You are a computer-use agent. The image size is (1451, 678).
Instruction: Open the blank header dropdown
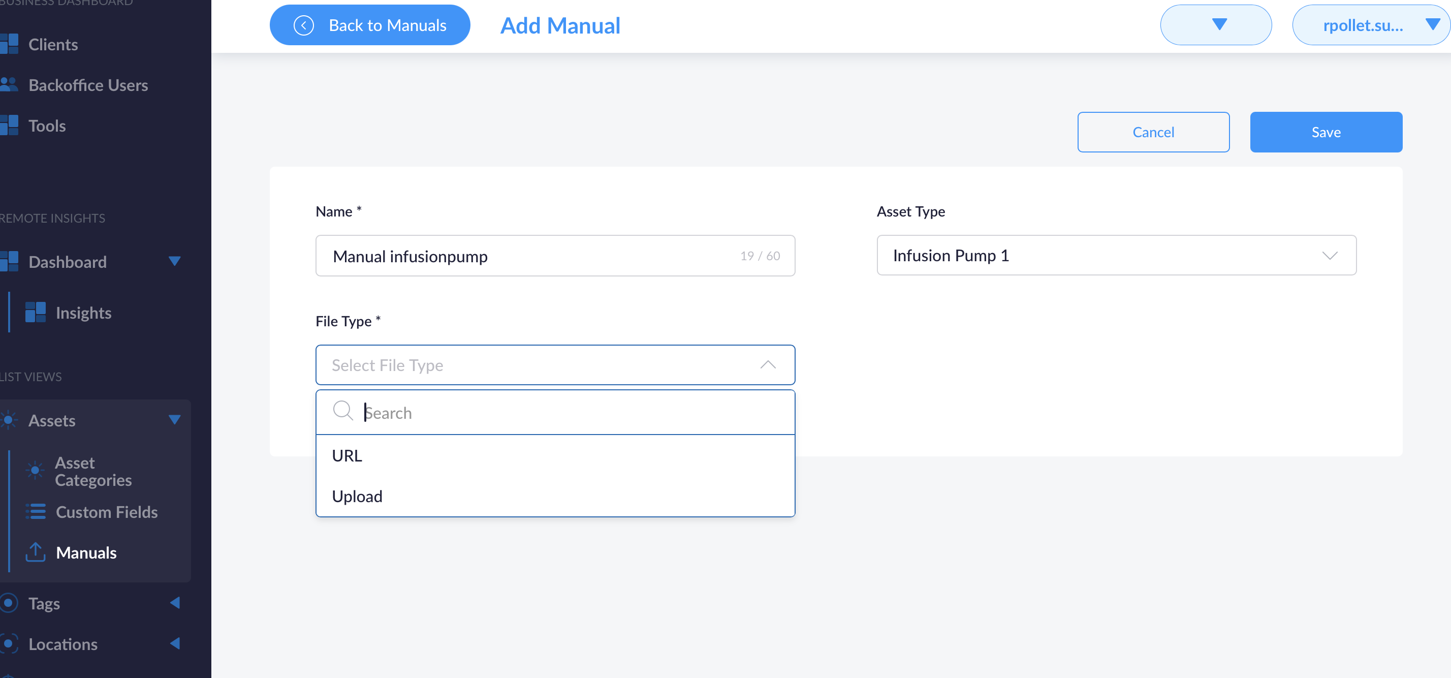pyautogui.click(x=1216, y=25)
